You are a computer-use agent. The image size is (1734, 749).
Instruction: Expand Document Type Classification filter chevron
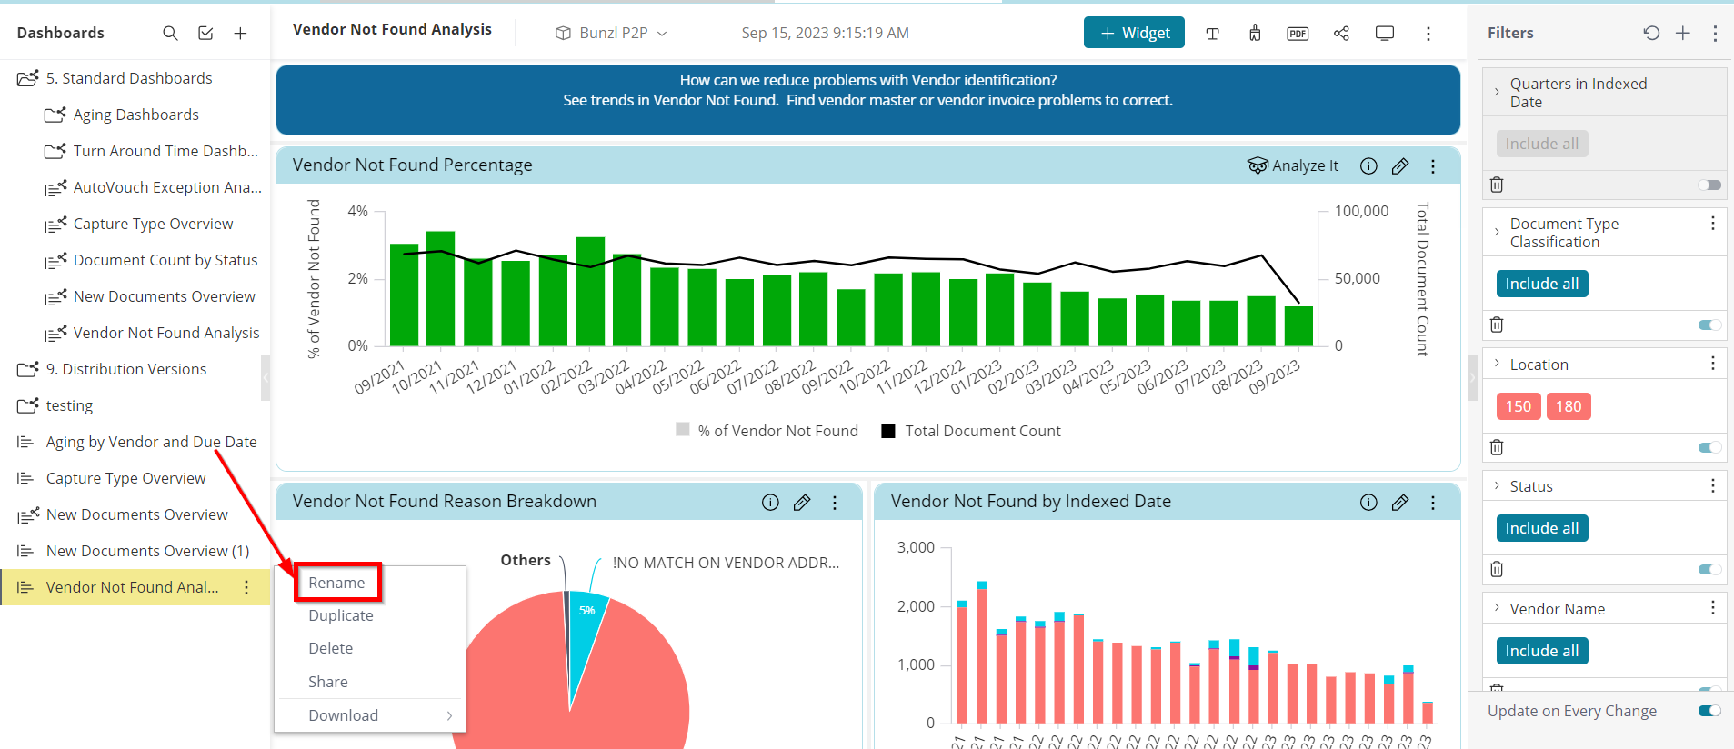[1497, 232]
